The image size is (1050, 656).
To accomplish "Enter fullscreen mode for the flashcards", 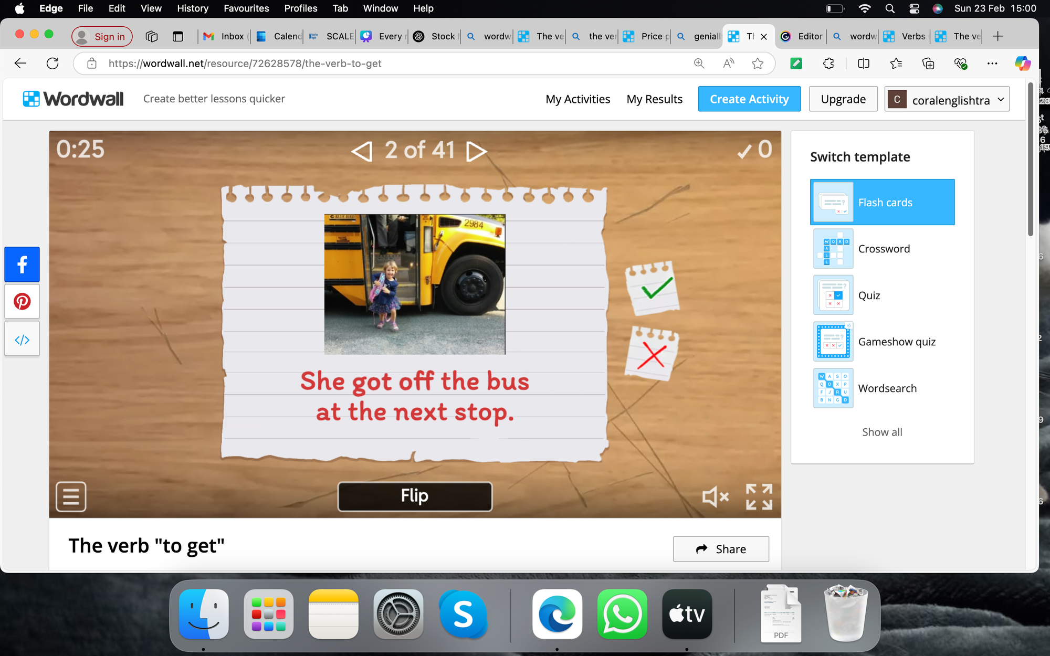I will (759, 496).
